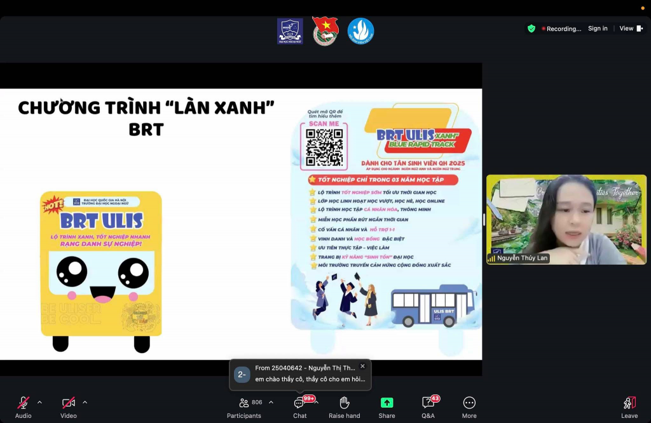The image size is (651, 423).
Task: Click the green encryption shield icon
Action: tap(531, 29)
